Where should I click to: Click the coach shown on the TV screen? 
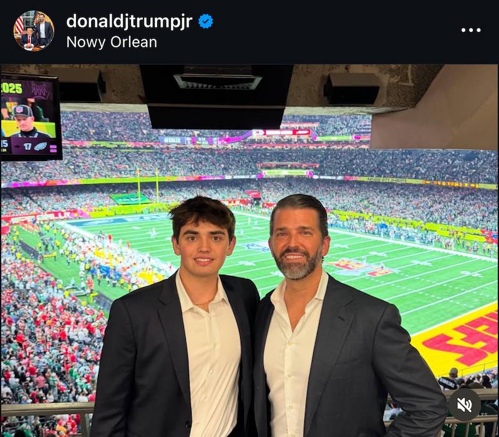[x=24, y=122]
